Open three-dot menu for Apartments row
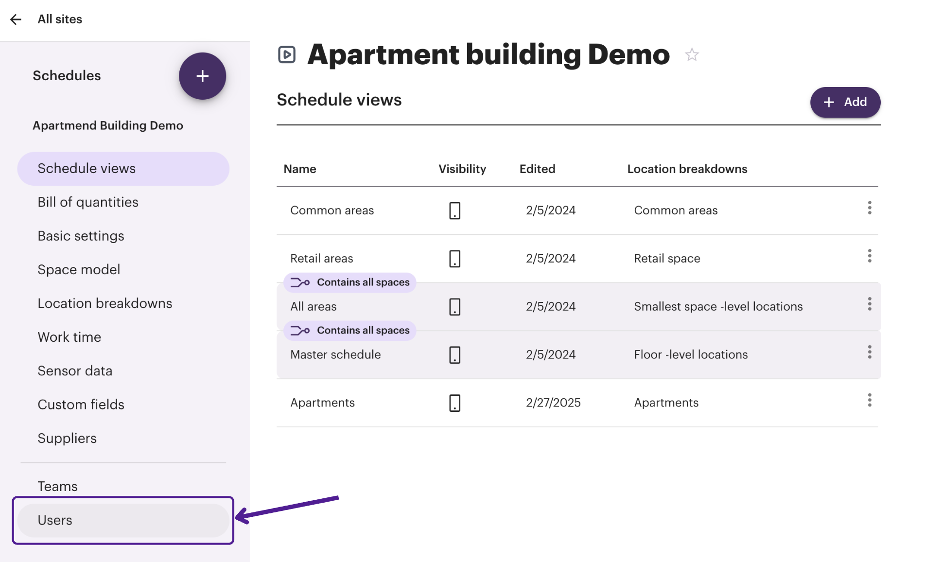 coord(870,400)
